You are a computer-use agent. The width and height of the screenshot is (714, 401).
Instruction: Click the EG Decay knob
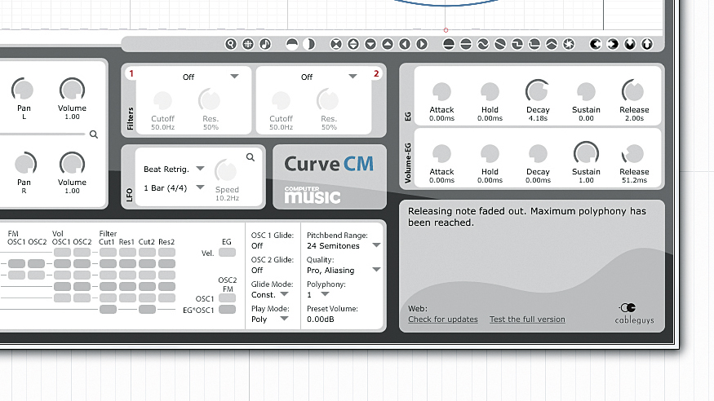click(538, 91)
